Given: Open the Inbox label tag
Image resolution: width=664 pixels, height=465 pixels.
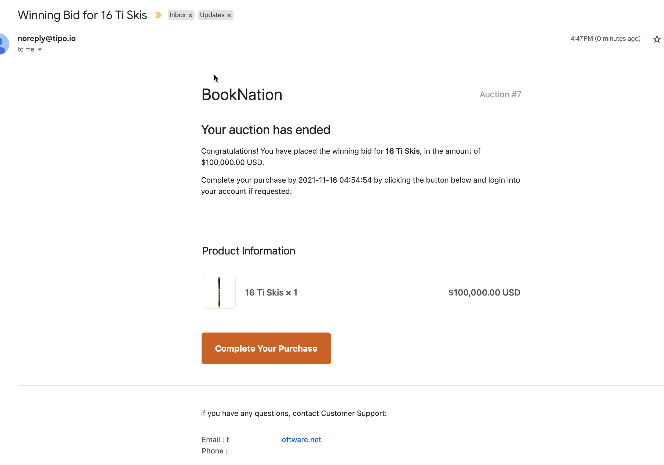Looking at the screenshot, I should point(177,15).
